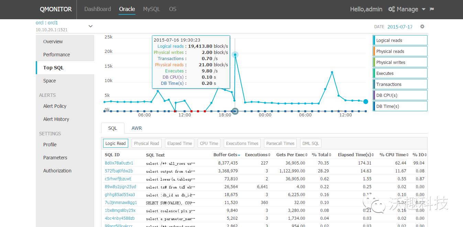The image size is (463, 227).
Task: Sort by % CPU Time column
Action: 394,155
